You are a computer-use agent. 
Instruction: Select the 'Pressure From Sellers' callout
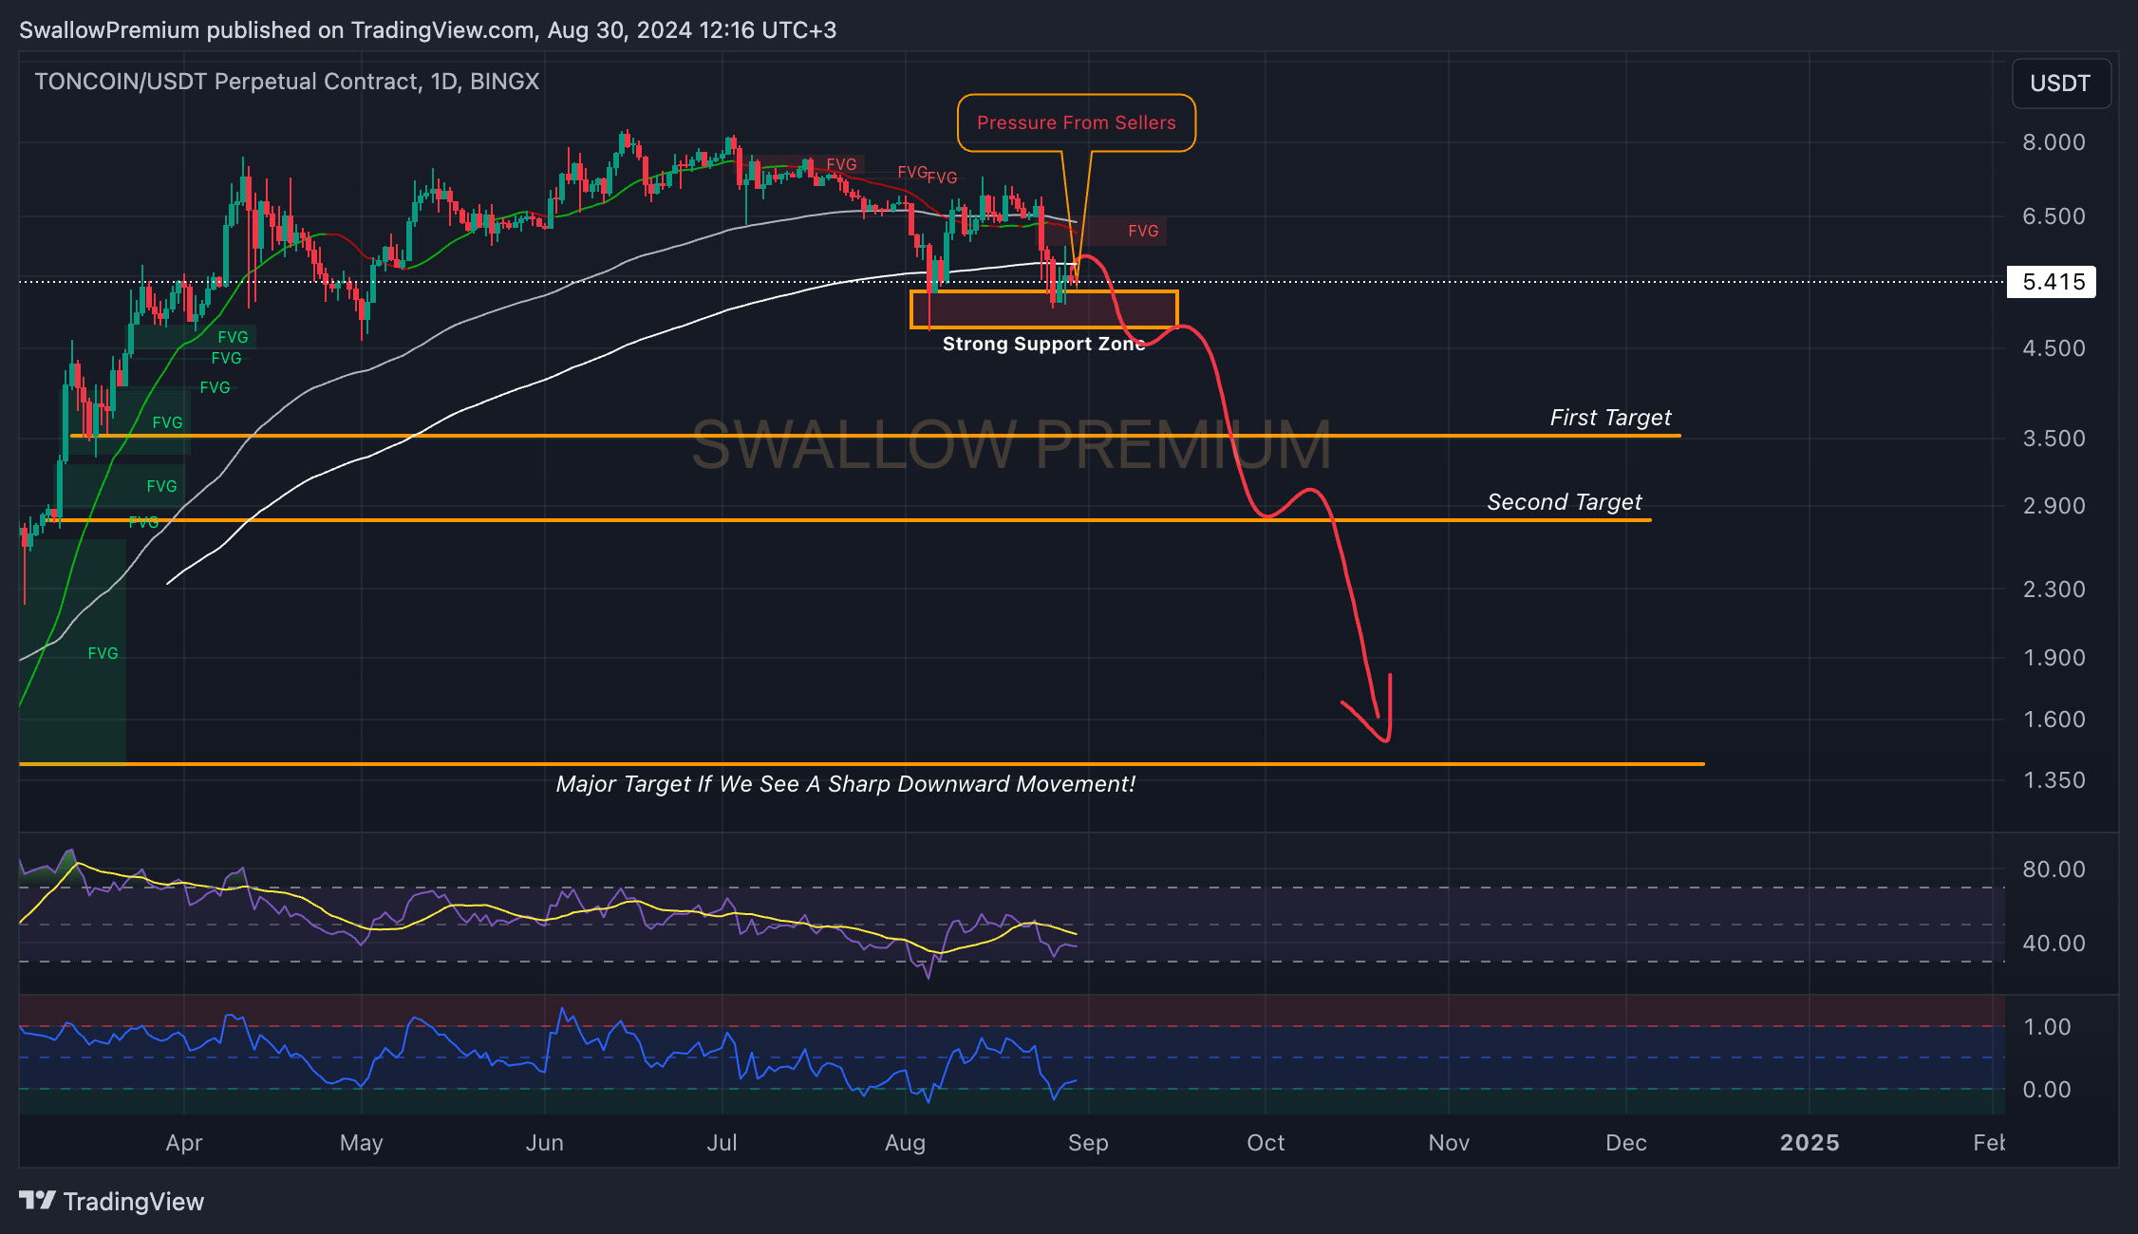1076,122
